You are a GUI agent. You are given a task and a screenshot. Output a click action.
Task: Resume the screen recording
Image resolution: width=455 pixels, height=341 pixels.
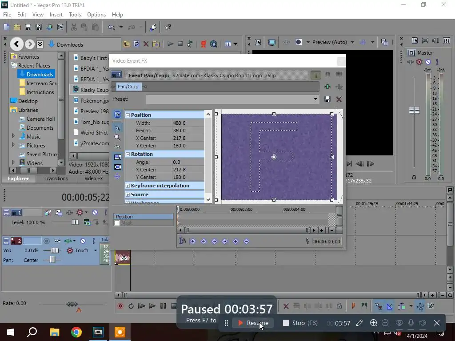[x=253, y=323]
